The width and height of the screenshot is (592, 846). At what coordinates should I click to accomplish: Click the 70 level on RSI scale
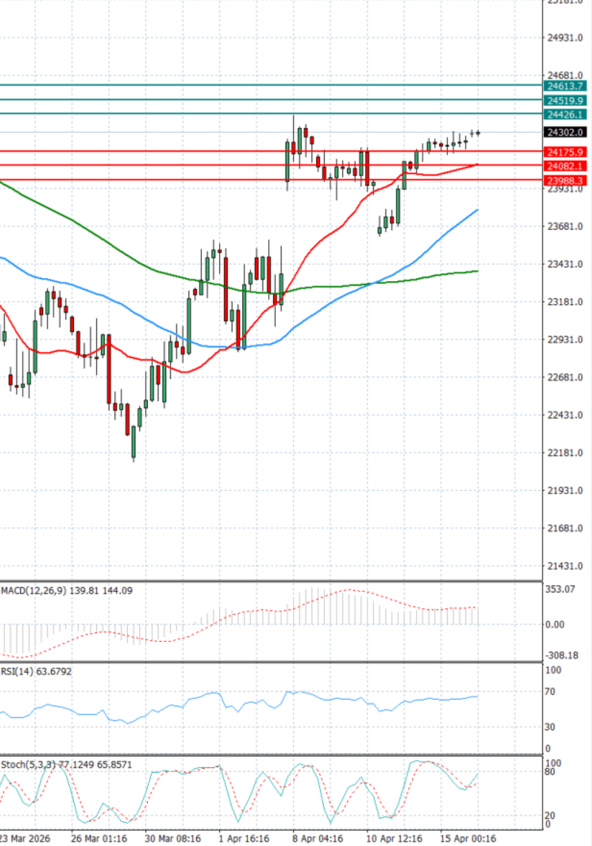coord(551,691)
